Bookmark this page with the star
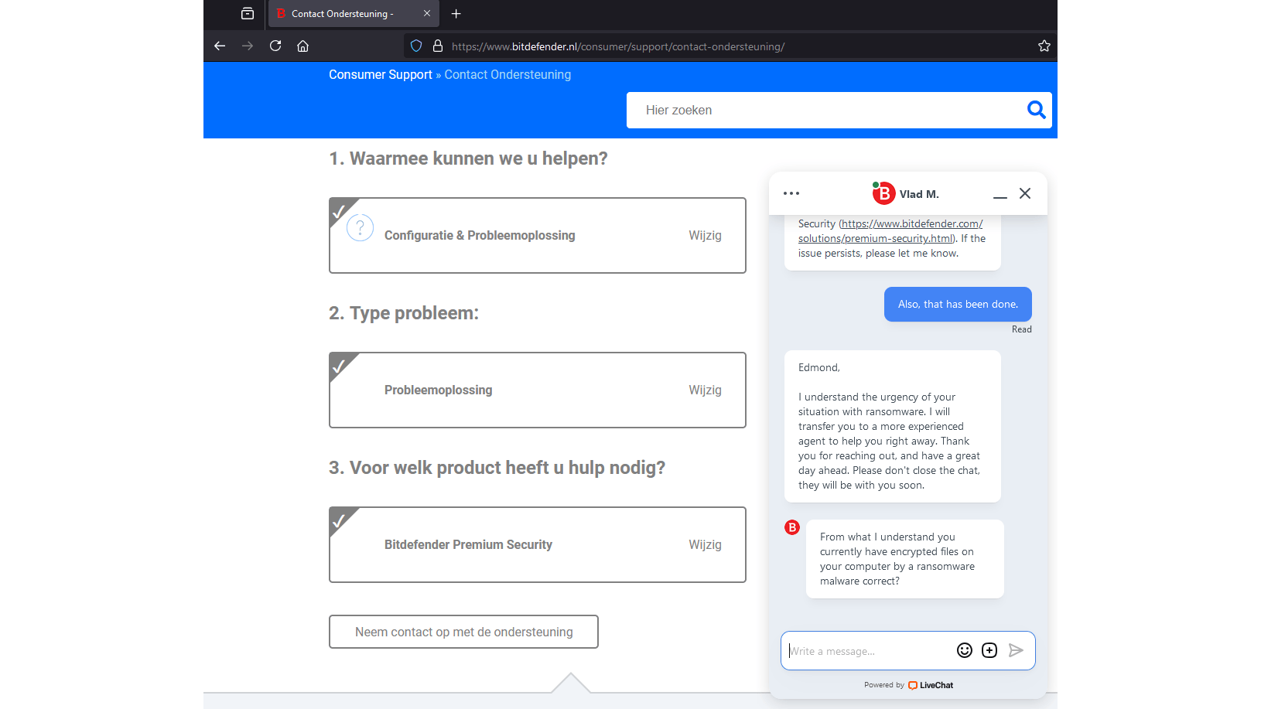The width and height of the screenshot is (1261, 709). coord(1044,46)
